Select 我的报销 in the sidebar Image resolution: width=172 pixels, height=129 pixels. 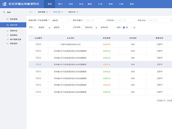tap(13, 19)
